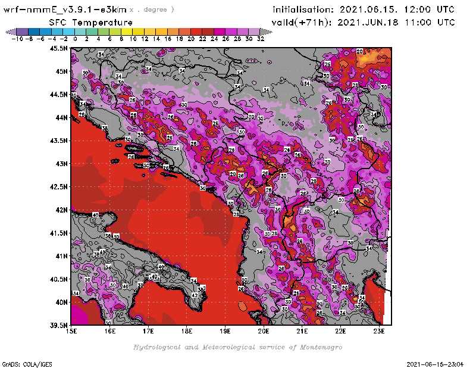Click the SFC Temperature heading

(91, 23)
